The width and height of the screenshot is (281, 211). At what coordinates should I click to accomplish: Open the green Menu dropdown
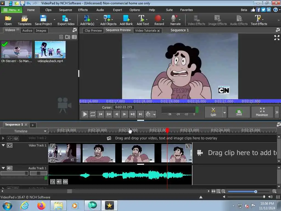[12, 10]
